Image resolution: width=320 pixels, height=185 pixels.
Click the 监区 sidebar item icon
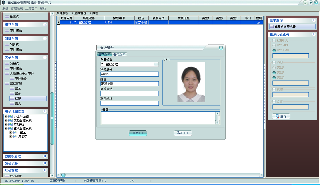pyautogui.click(x=12, y=89)
